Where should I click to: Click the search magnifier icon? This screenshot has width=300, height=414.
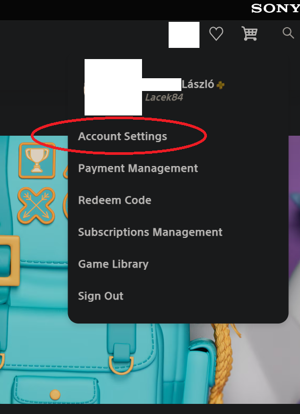tap(288, 34)
